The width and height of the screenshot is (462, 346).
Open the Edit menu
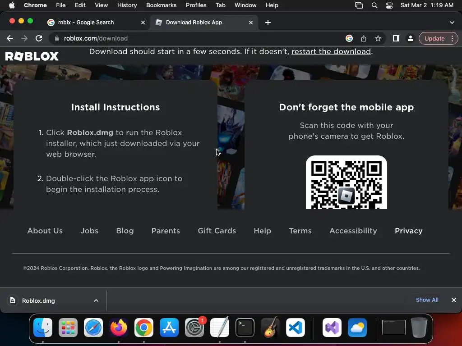coord(80,5)
